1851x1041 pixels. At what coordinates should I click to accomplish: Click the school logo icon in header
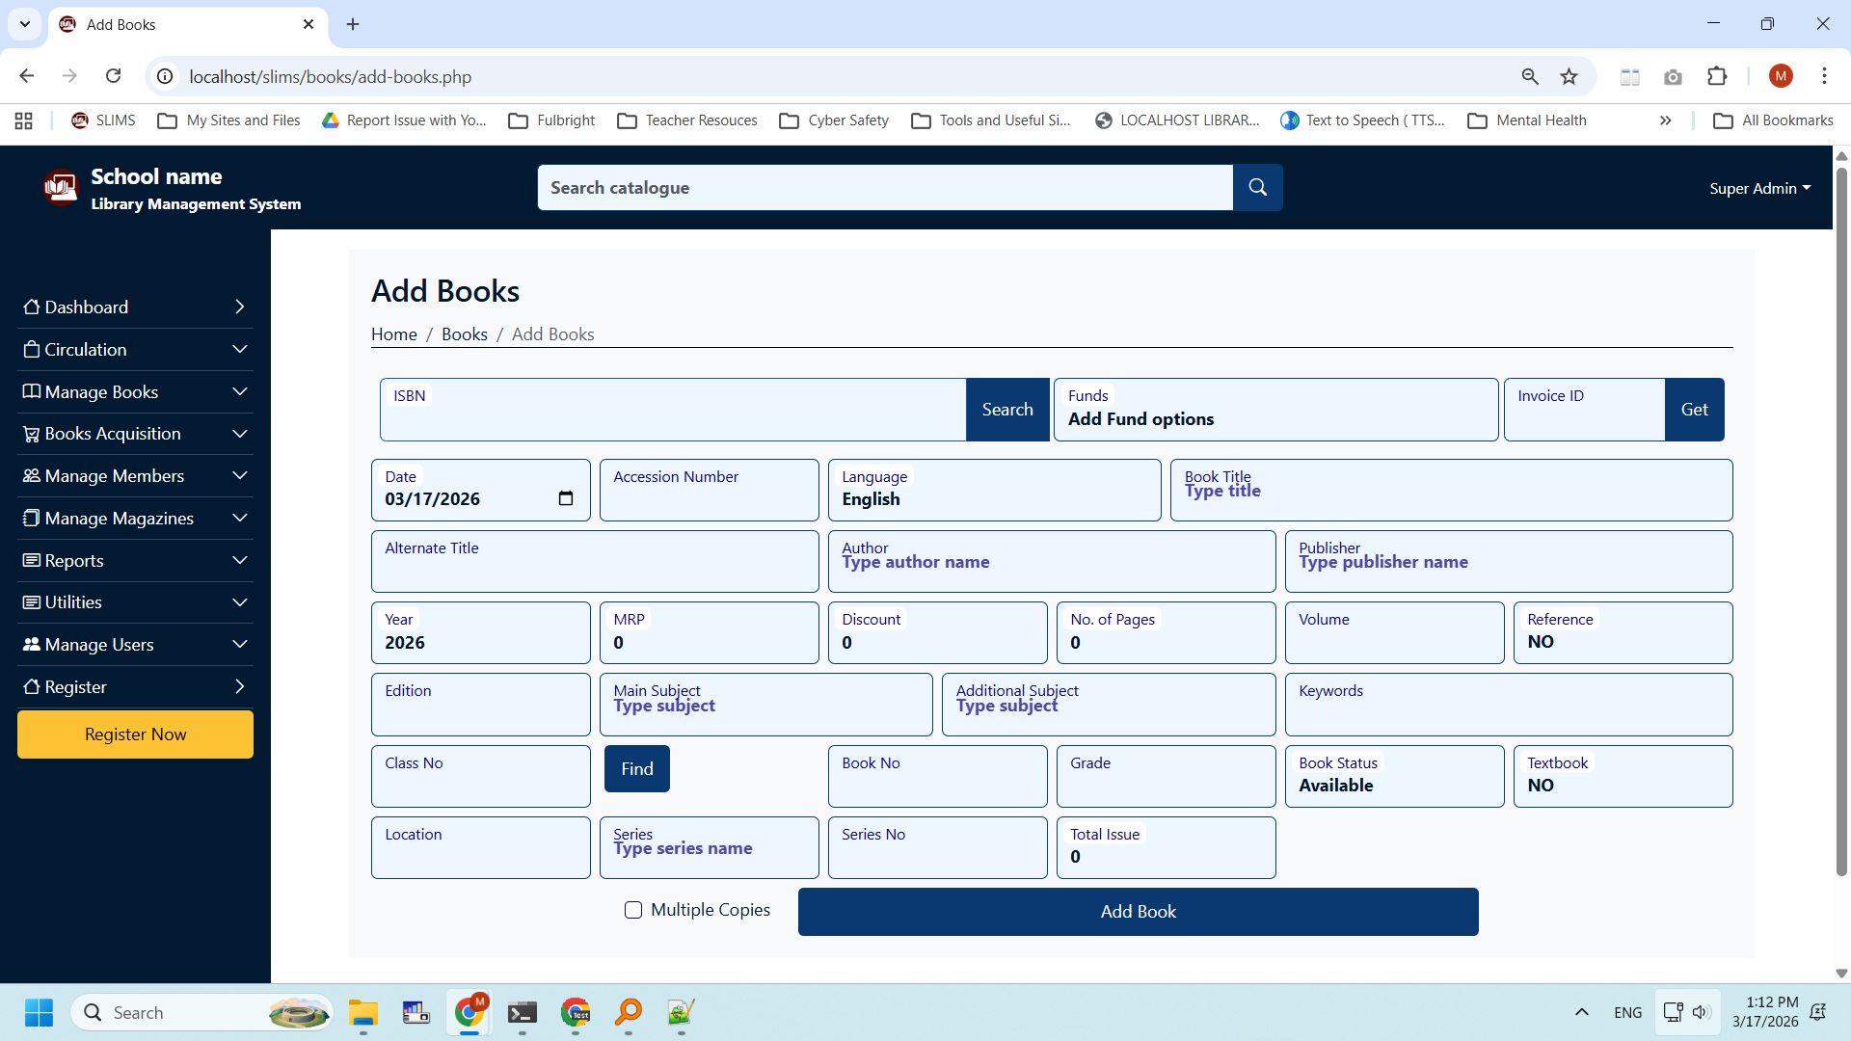[60, 187]
